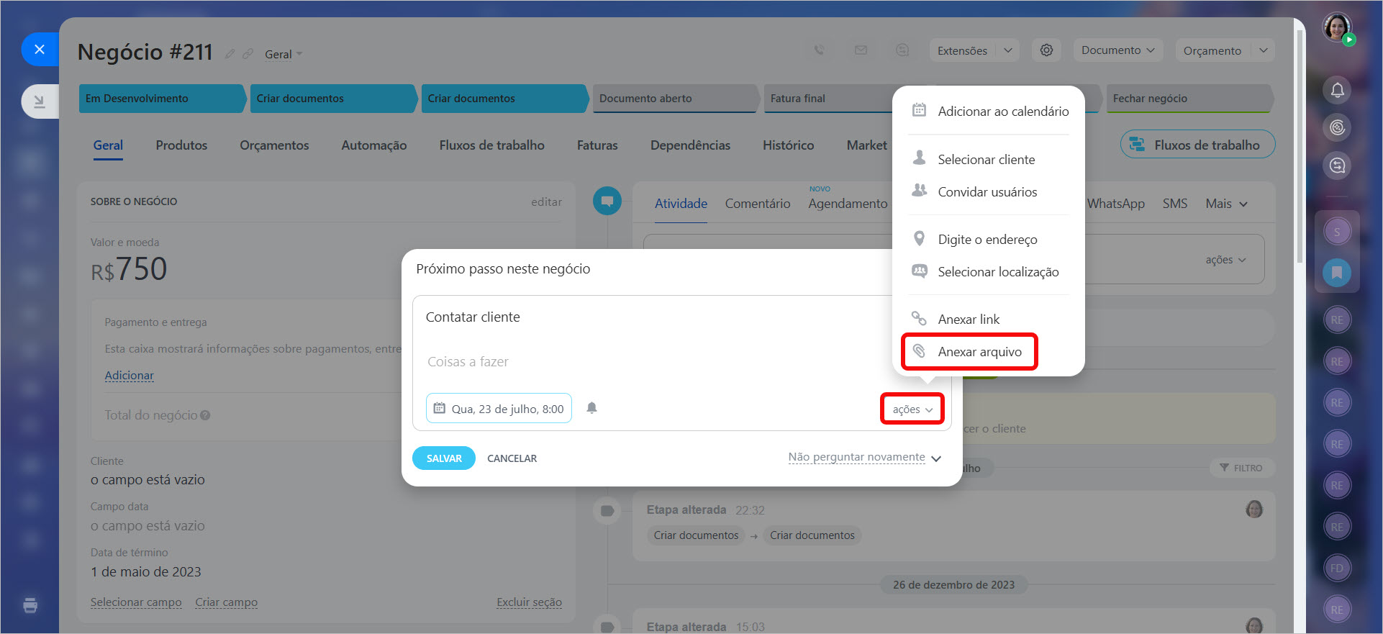Open the WhatsApp tab
Image resolution: width=1383 pixels, height=634 pixels.
point(1116,204)
